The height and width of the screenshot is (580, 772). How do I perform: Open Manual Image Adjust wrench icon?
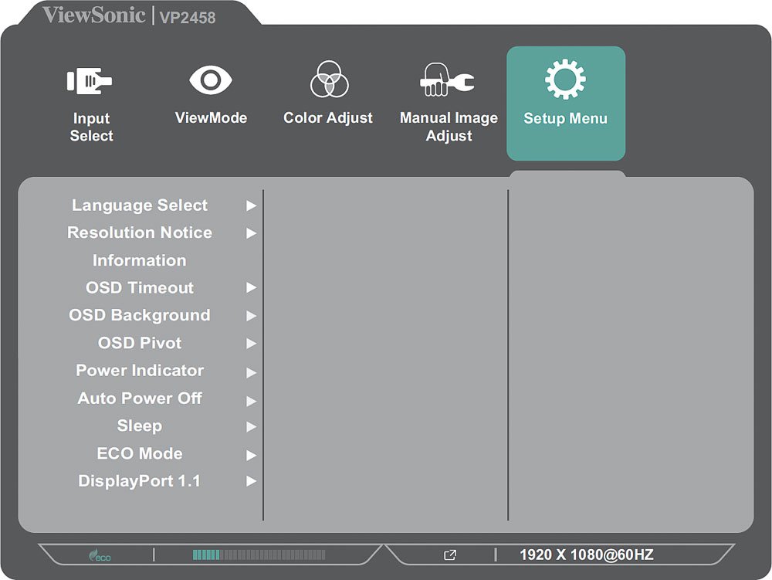click(x=448, y=80)
